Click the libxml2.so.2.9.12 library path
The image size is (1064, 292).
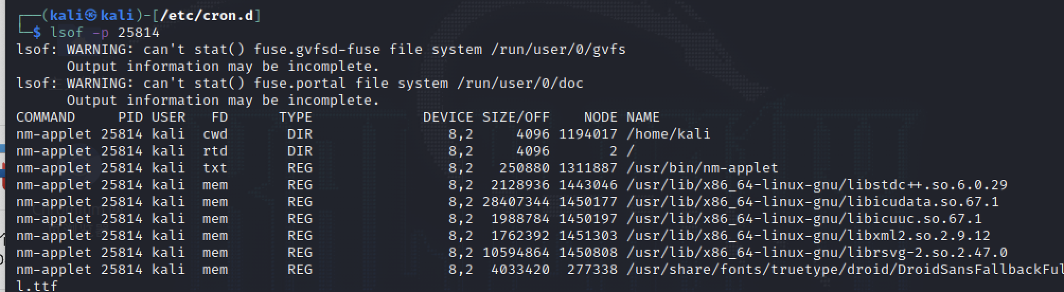808,236
